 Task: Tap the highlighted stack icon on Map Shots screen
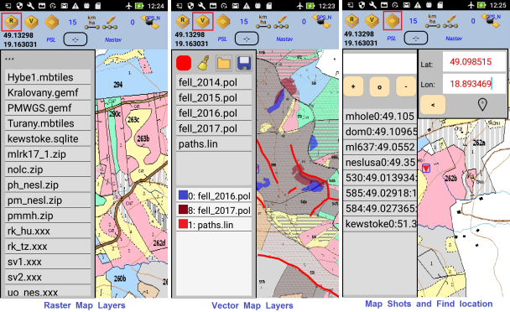coord(393,20)
